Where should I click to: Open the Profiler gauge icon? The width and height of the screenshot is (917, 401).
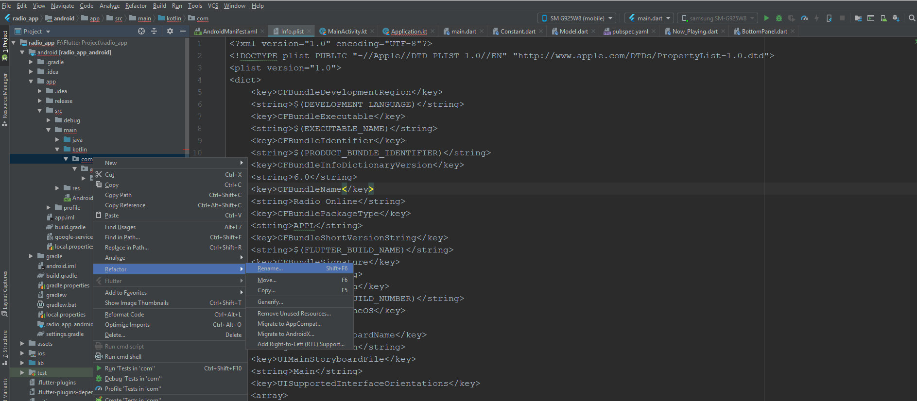coord(804,18)
